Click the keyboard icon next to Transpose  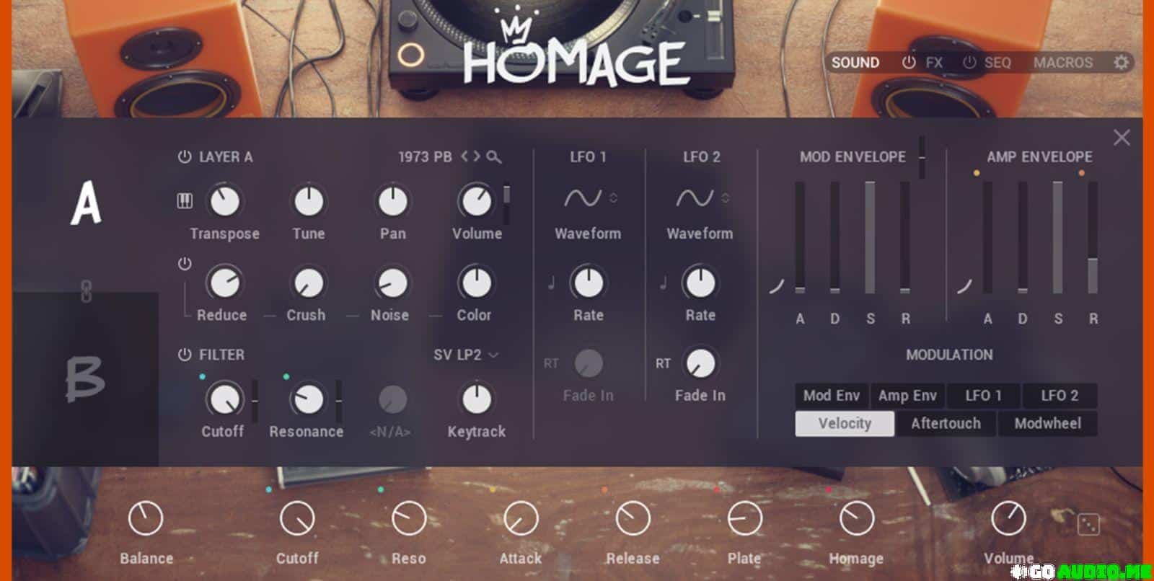tap(185, 201)
